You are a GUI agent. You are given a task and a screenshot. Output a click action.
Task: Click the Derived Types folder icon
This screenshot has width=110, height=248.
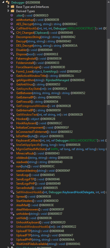click(x=12, y=11)
